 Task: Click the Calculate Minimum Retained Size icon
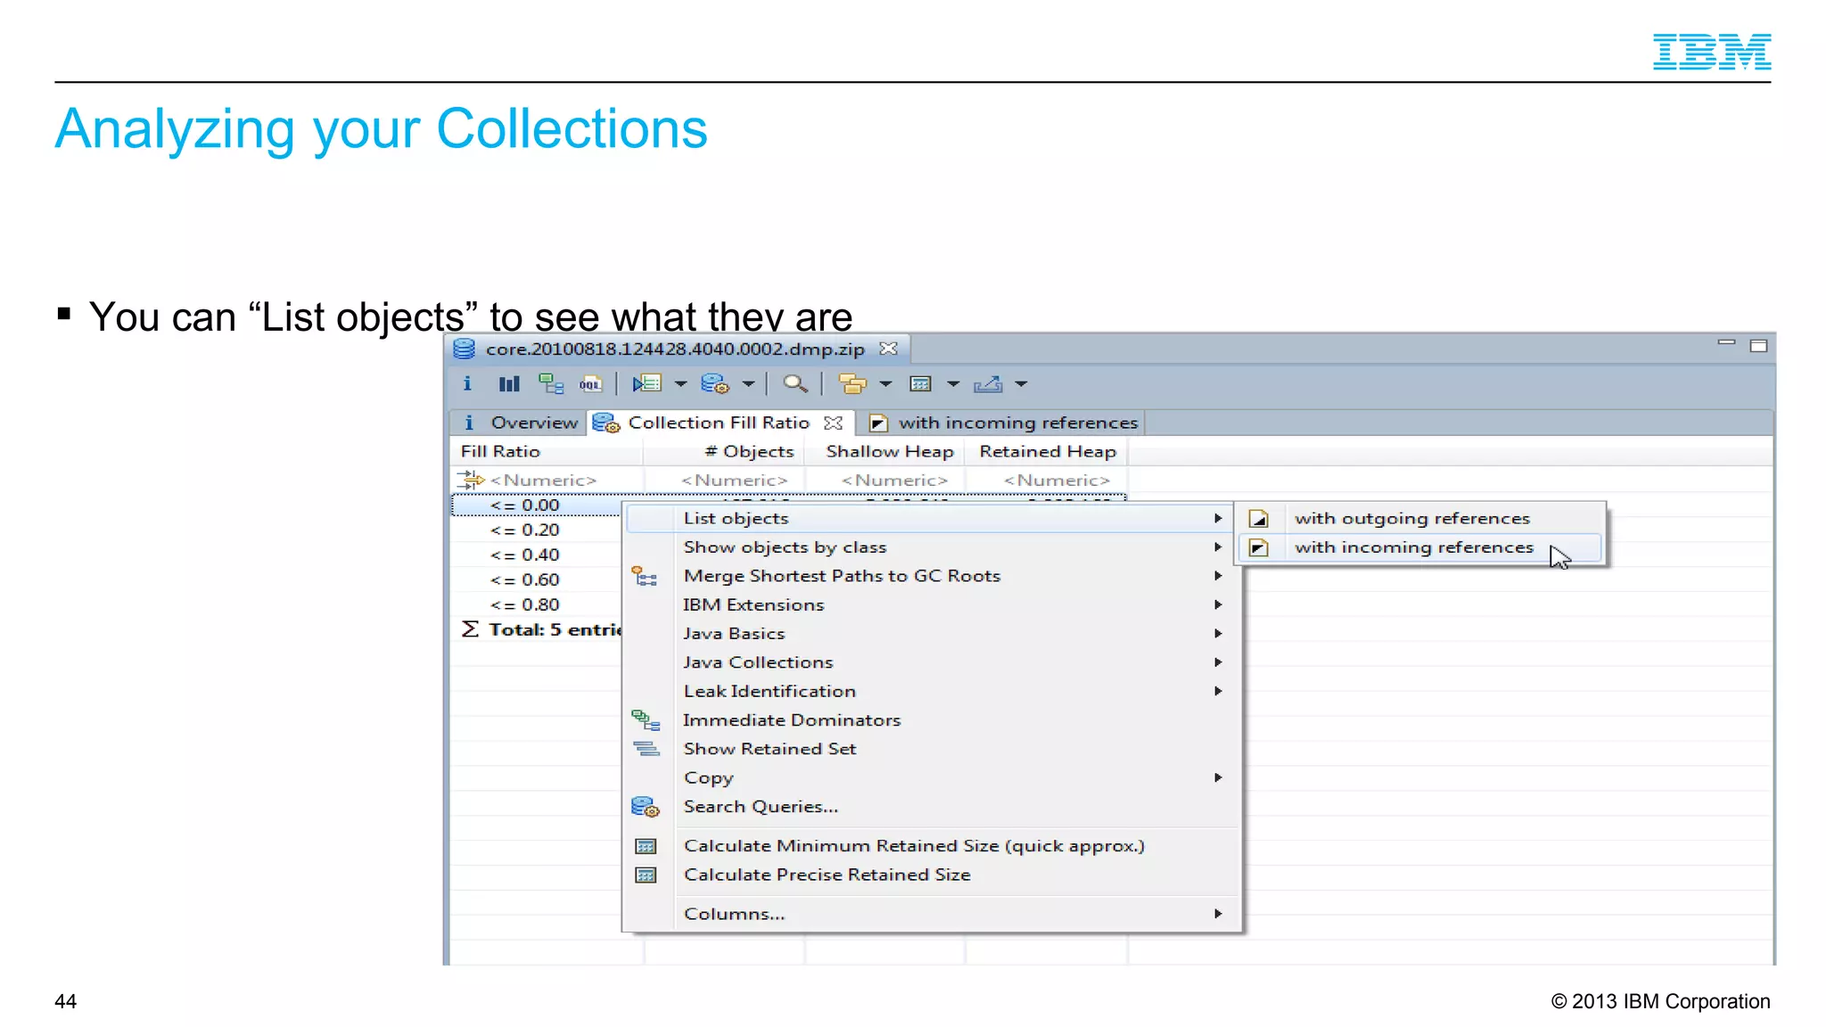point(646,846)
